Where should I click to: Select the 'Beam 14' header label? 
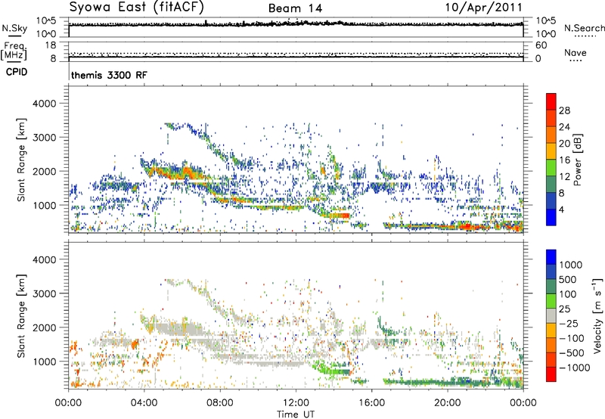[295, 8]
